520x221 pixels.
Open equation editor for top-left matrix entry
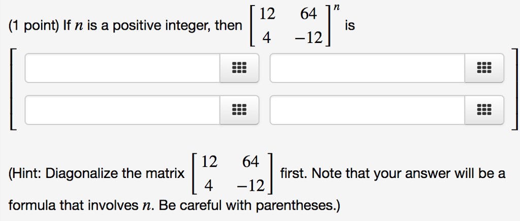(x=239, y=68)
